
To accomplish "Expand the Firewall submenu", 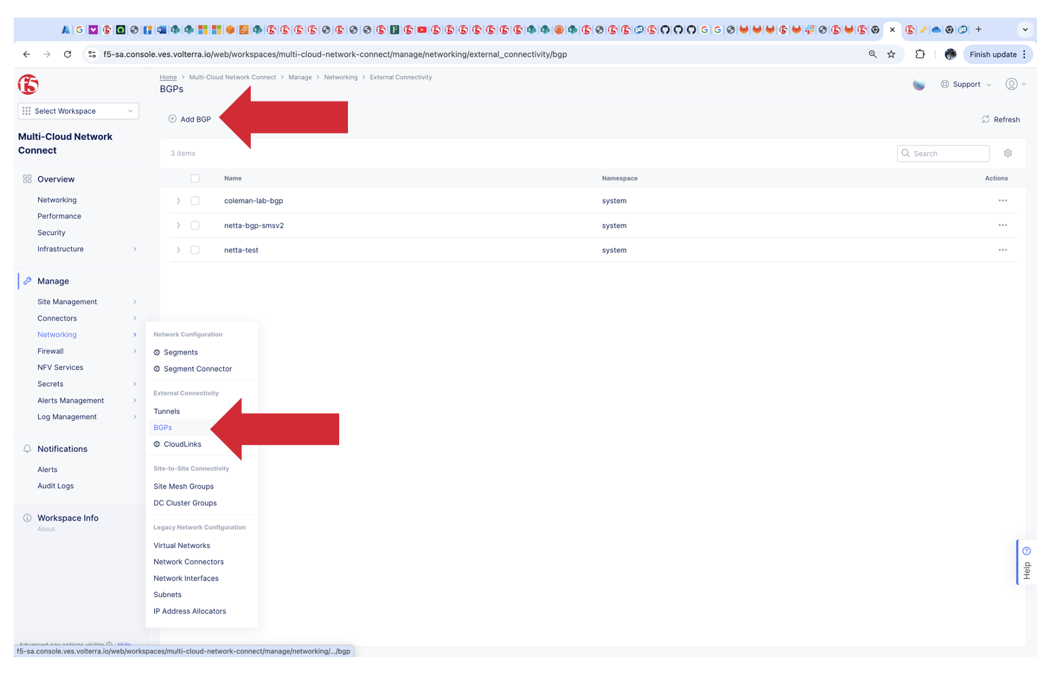I will [x=135, y=351].
